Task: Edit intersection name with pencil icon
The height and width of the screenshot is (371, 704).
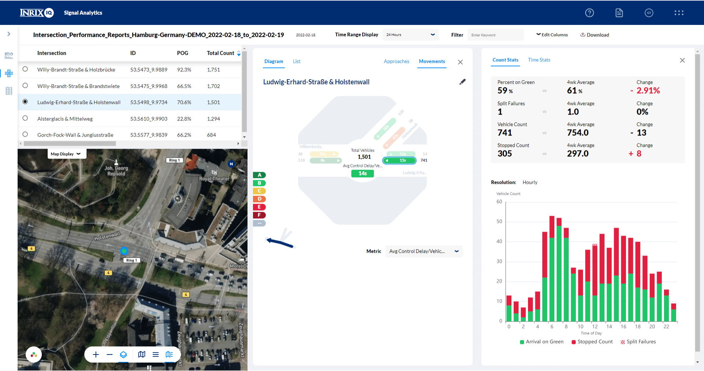Action: click(x=462, y=82)
